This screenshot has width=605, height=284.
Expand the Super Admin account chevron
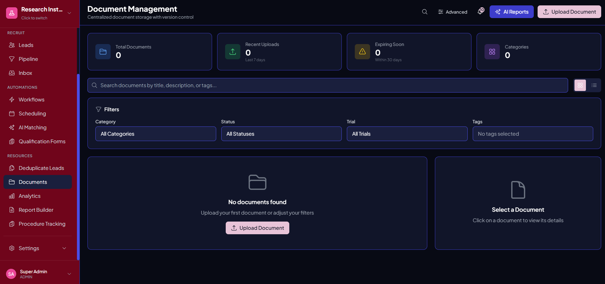pyautogui.click(x=69, y=274)
